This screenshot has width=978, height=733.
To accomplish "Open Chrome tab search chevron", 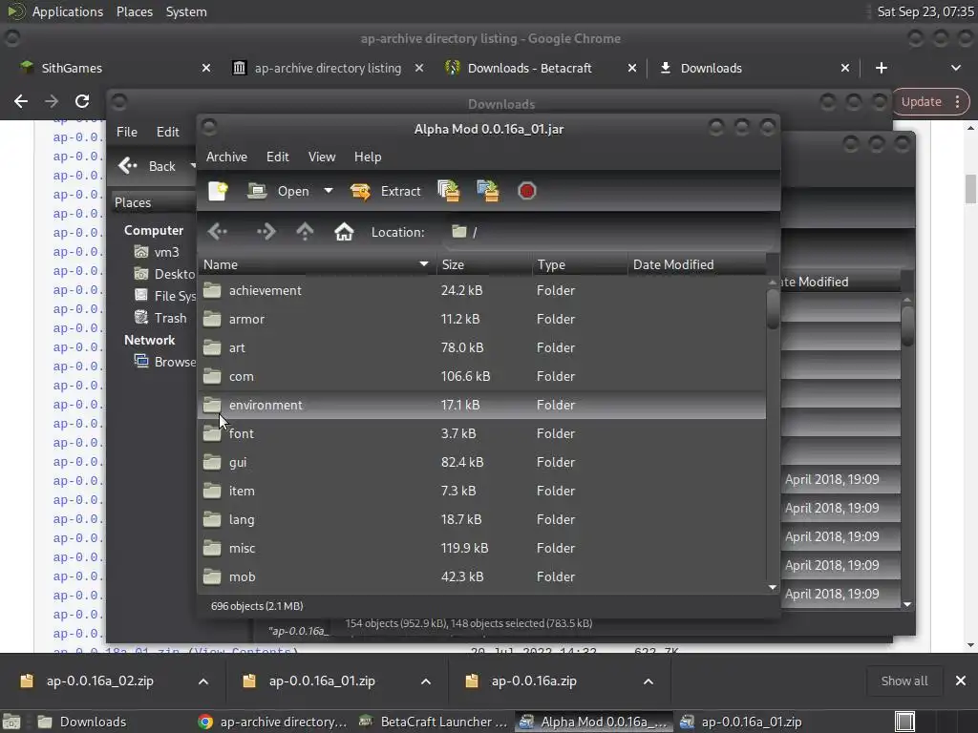I will pyautogui.click(x=955, y=68).
